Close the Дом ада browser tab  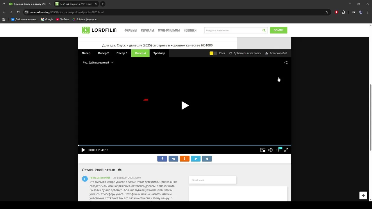pyautogui.click(x=49, y=4)
